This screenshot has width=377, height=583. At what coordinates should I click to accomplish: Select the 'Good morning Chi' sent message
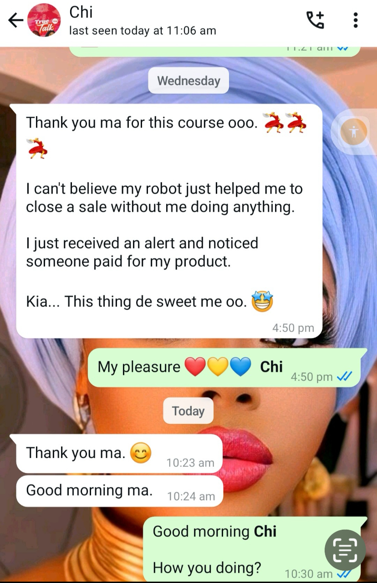pyautogui.click(x=255, y=549)
